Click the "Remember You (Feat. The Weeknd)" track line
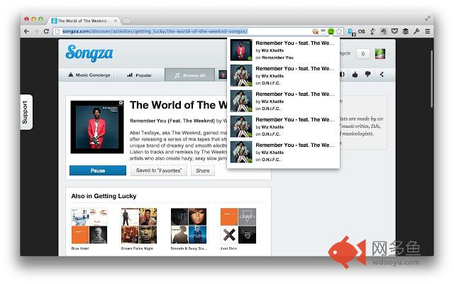 [172, 121]
